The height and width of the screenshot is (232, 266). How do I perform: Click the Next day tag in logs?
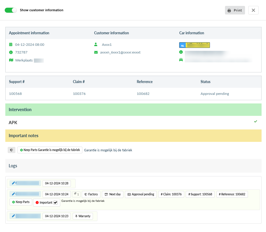(112, 194)
